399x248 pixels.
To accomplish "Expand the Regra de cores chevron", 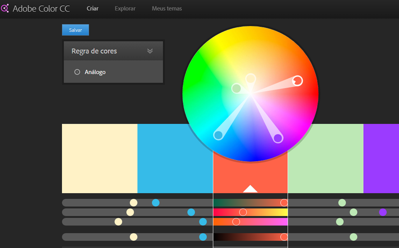I will click(x=150, y=51).
